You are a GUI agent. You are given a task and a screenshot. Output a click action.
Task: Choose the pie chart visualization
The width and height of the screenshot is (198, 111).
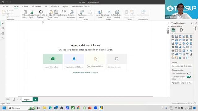183,43
